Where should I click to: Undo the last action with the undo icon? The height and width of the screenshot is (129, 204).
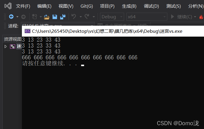click(x=74, y=17)
